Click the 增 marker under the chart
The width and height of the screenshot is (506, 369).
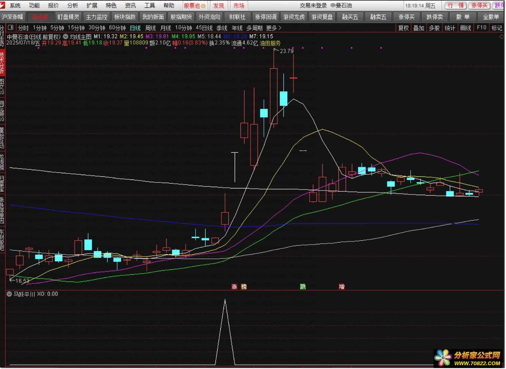coord(342,287)
